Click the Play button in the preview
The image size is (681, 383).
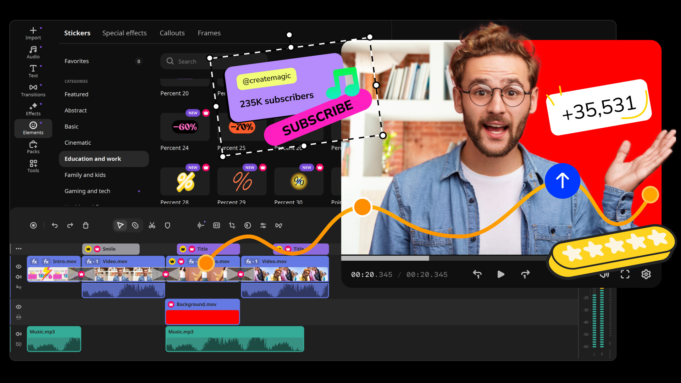501,274
